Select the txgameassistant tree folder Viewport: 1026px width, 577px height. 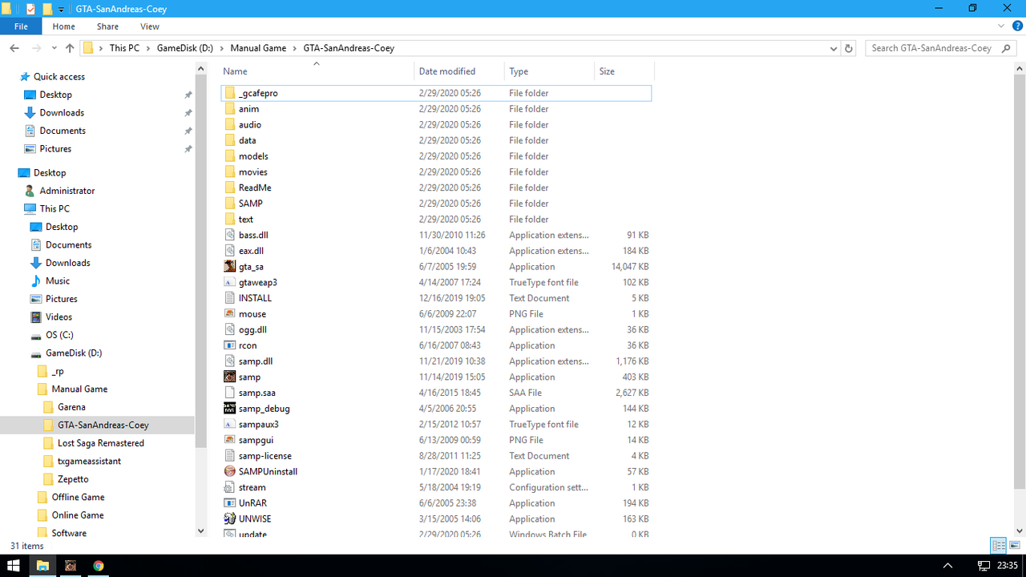90,462
